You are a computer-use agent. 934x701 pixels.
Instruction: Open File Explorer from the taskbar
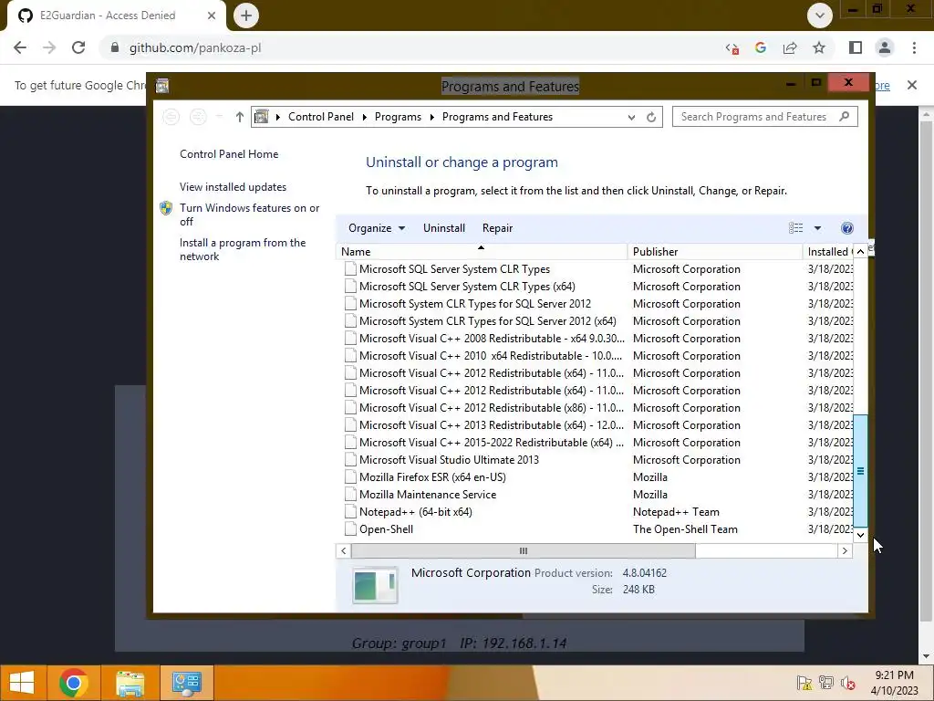[x=130, y=683]
